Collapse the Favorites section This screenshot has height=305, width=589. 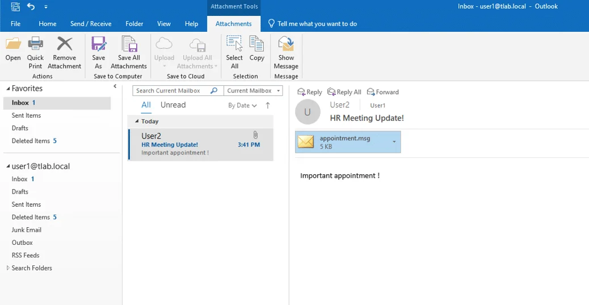(x=9, y=89)
